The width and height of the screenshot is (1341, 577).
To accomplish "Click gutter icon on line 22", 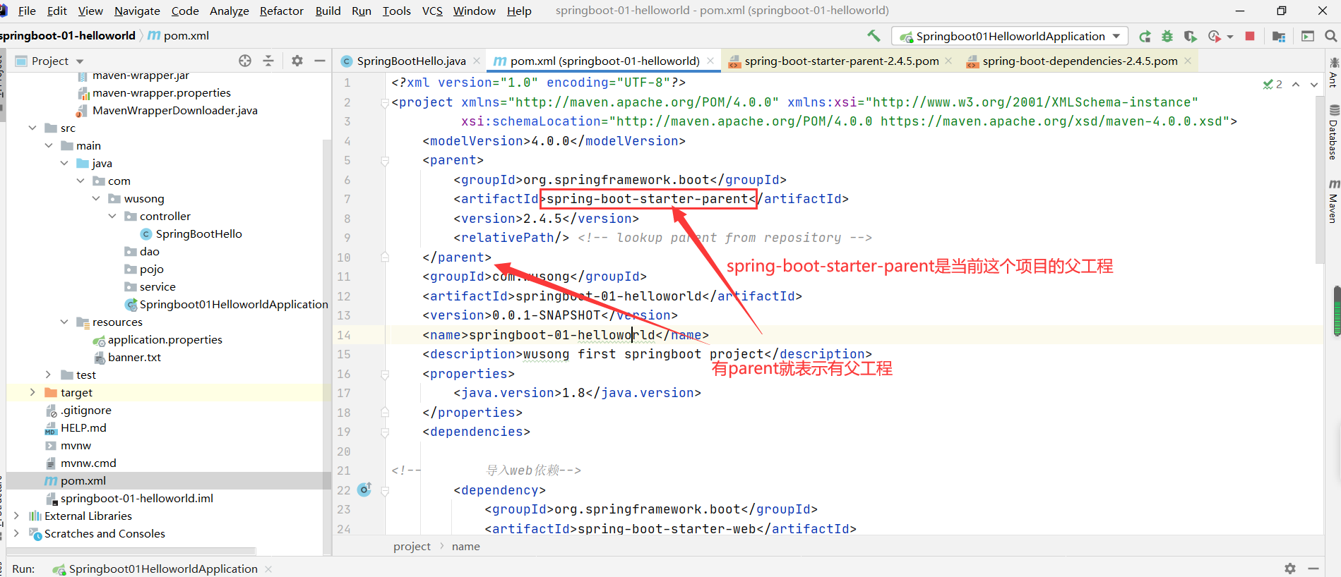I will click(364, 490).
